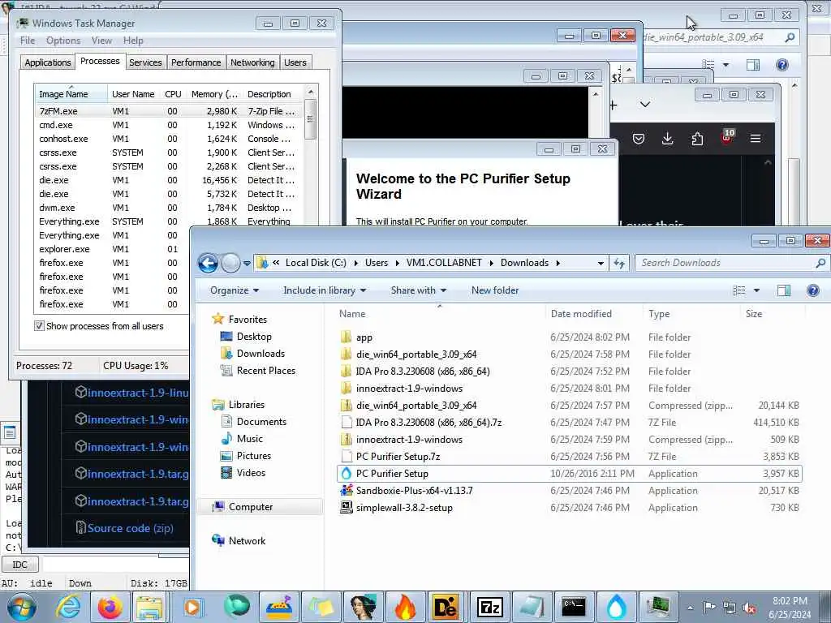
Task: Open Windows Start orb
Action: 22,607
